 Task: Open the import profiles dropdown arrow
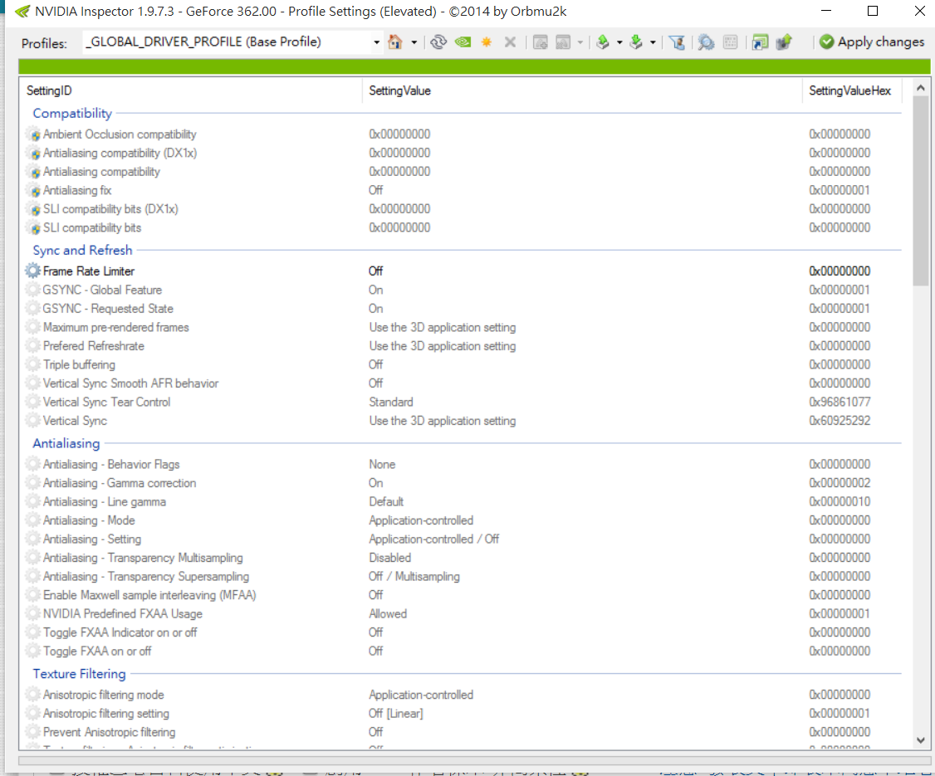pos(653,42)
